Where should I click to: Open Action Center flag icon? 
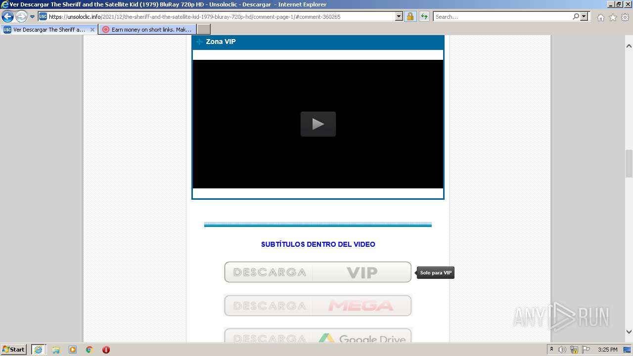click(x=586, y=350)
